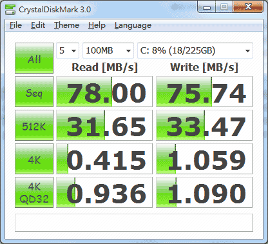
Task: Run all benchmarks with the All button
Action: (x=34, y=58)
